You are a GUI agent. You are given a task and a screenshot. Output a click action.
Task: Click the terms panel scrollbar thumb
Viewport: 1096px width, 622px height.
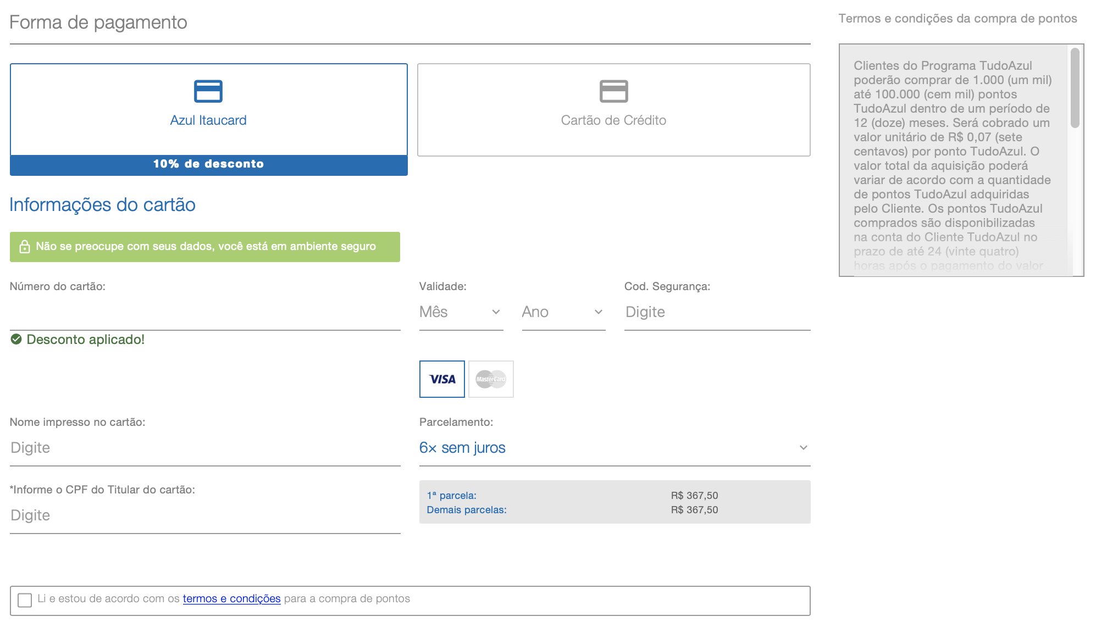[1075, 88]
